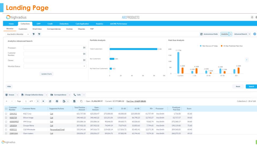Screen dimensions: 257x145
Task: Jump to last page with double arrow
Action: click(43, 101)
